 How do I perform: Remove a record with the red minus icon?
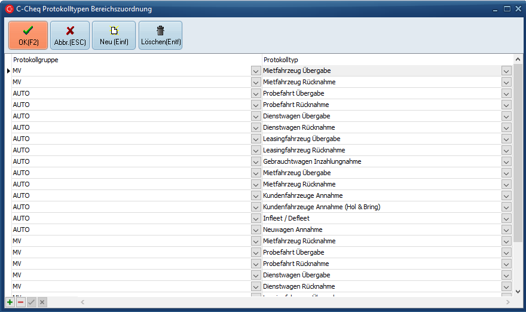click(x=20, y=302)
